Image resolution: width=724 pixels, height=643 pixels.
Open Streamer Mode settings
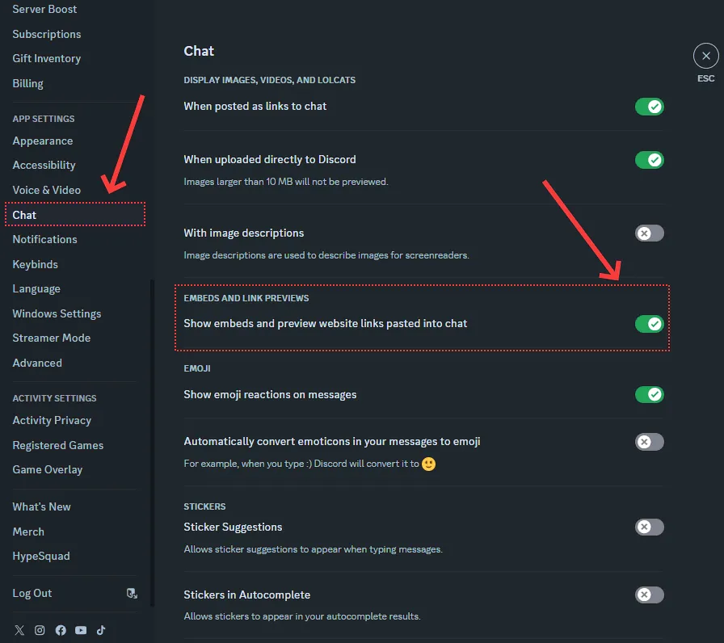click(x=51, y=338)
